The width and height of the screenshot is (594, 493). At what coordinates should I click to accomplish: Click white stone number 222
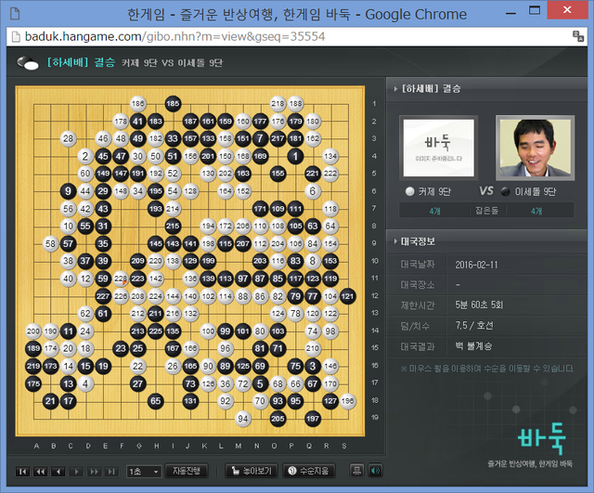tap(330, 174)
